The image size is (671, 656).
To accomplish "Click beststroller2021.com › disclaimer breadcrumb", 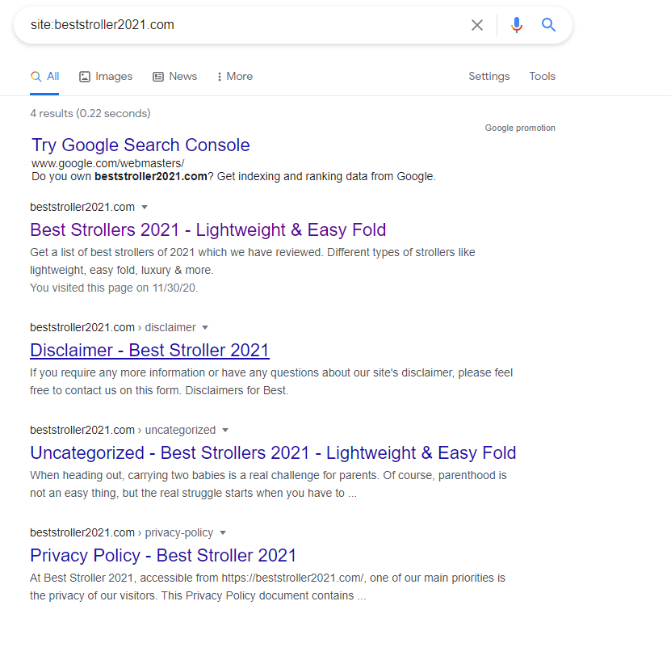I will pos(113,327).
